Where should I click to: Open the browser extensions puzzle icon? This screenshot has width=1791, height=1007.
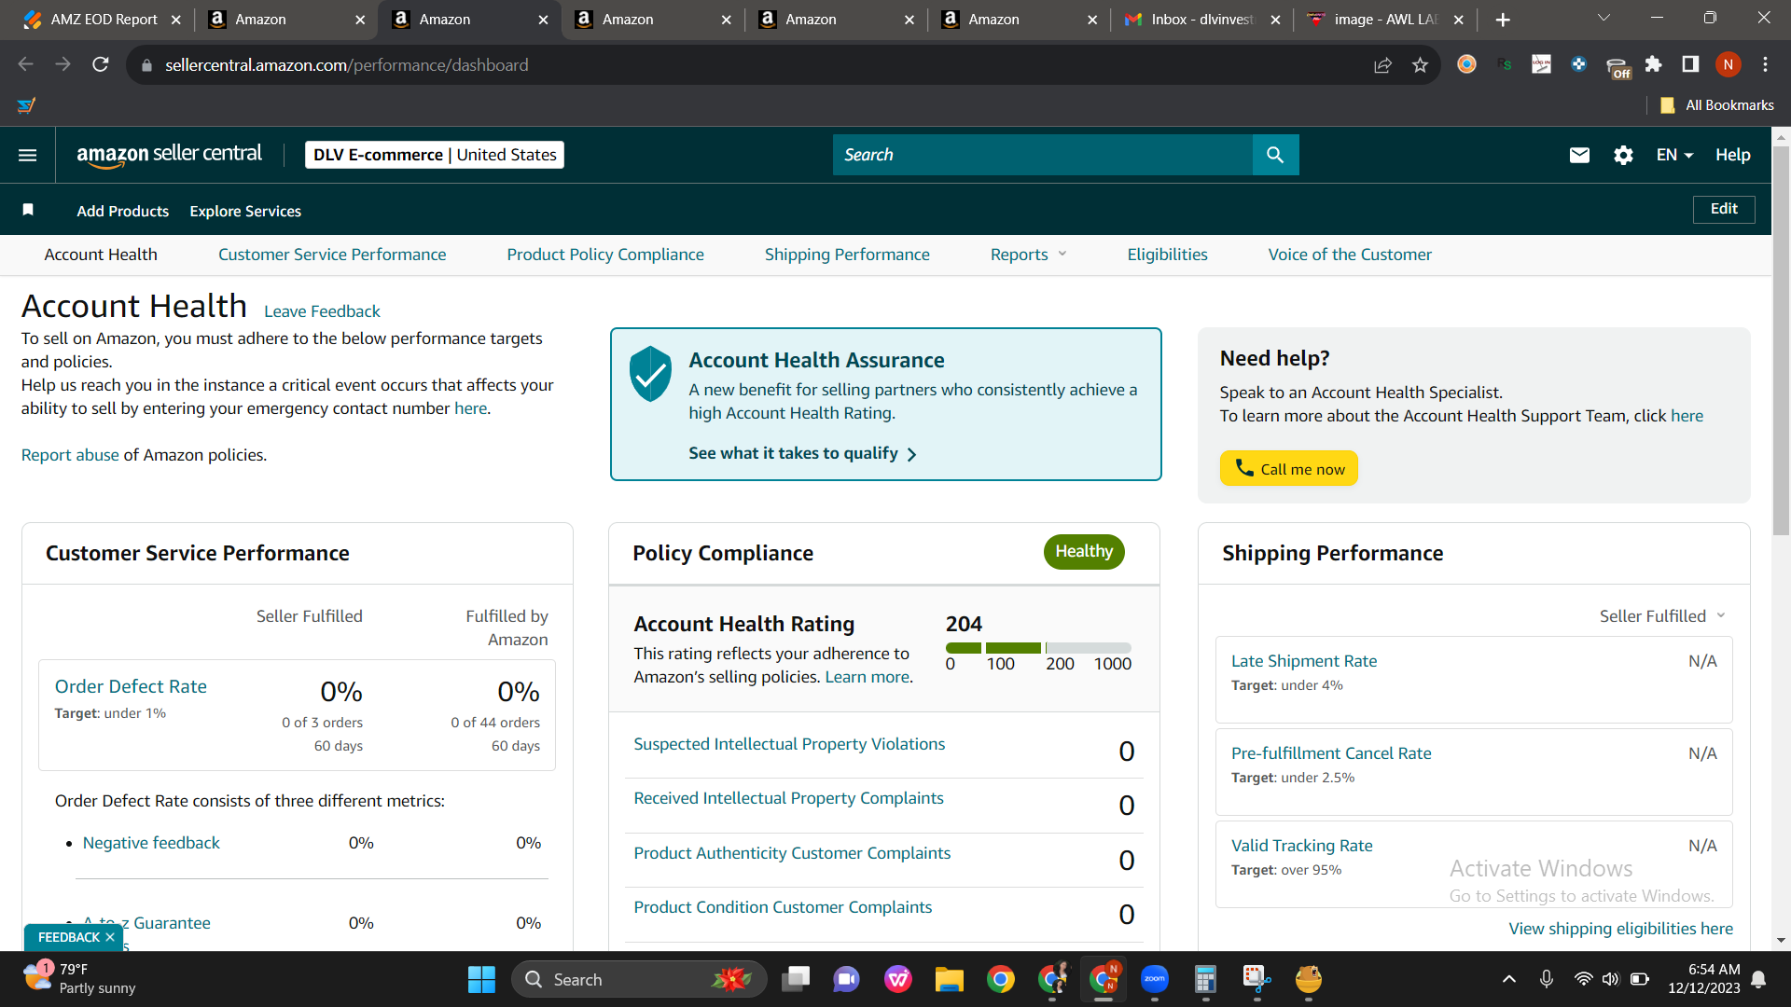tap(1653, 64)
